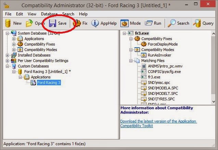Click the right pane scroll down arrow

[x=214, y=102]
